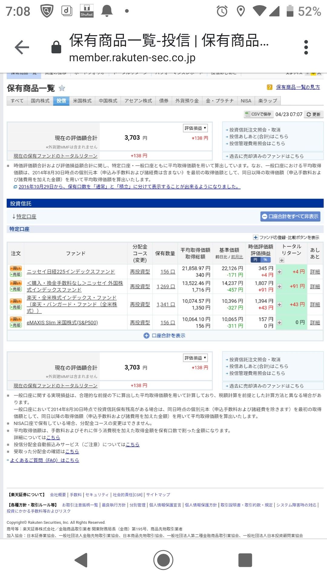Select the 米国株式 tab
This screenshot has height=582, width=327.
tap(82, 101)
